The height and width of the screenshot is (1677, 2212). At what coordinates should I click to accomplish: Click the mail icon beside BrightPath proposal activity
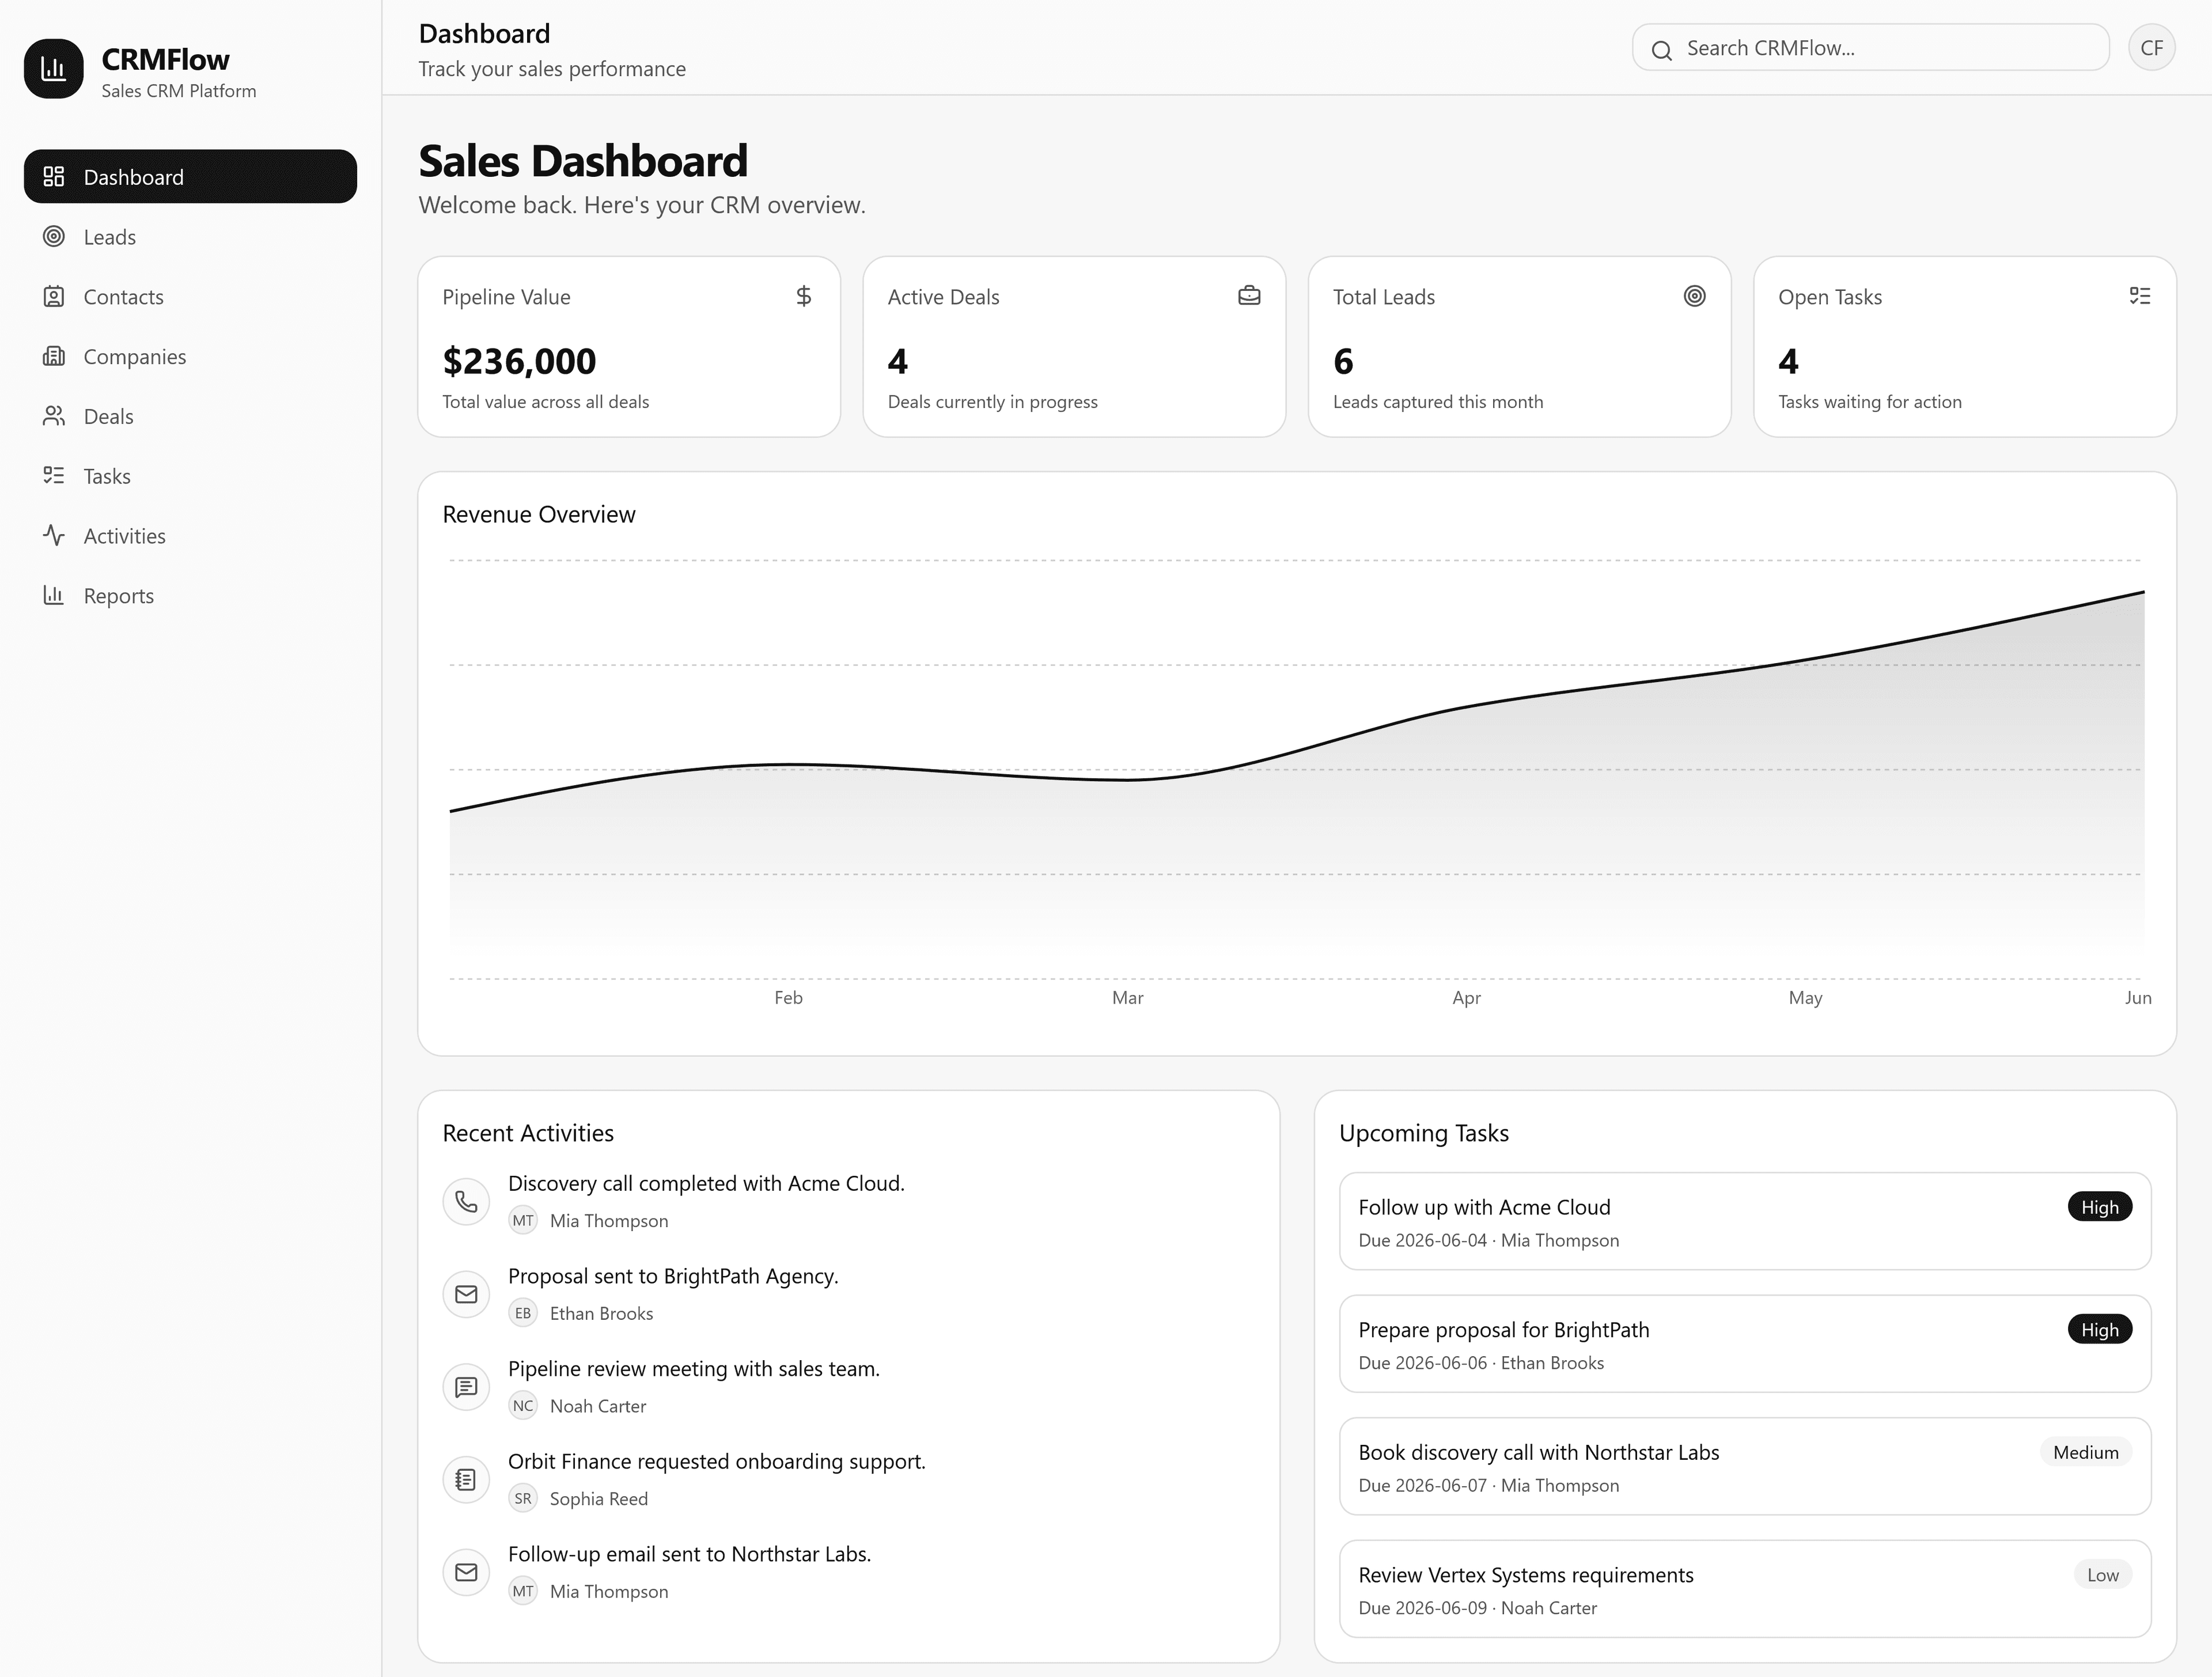466,1294
